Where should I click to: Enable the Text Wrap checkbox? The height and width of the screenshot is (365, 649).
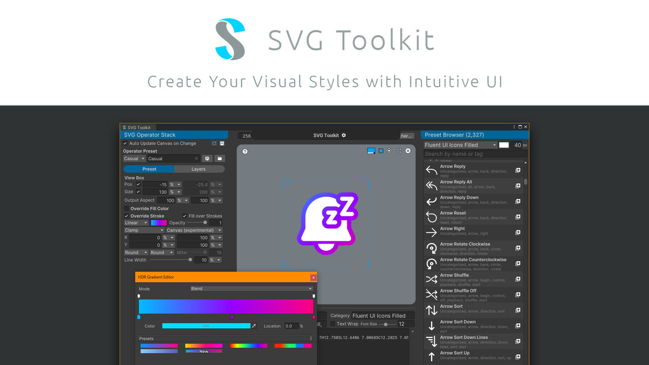pyautogui.click(x=333, y=324)
